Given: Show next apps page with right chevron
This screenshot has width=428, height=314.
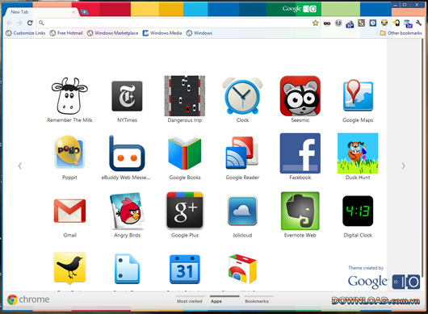Looking at the screenshot, I should [403, 165].
